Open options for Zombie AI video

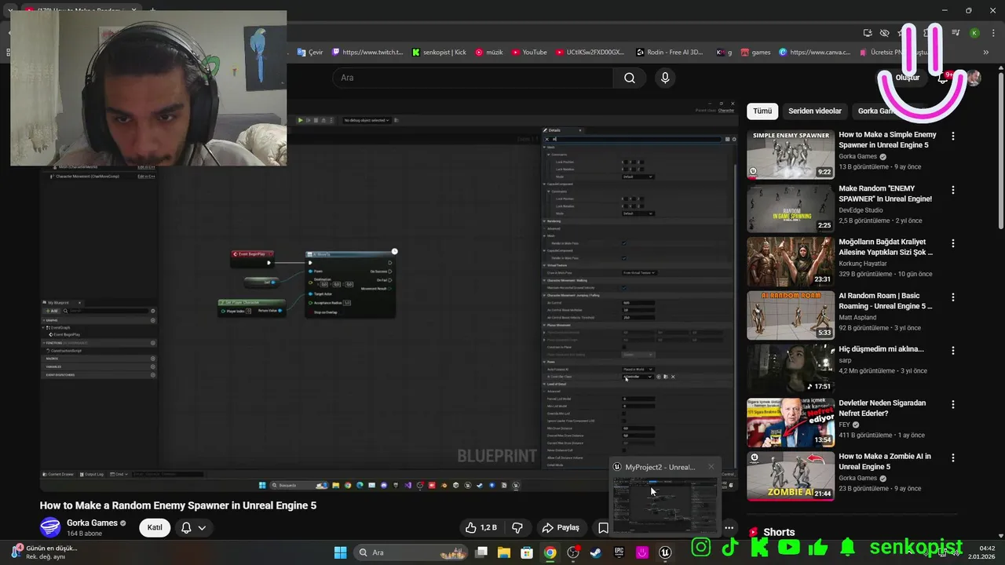tap(953, 457)
